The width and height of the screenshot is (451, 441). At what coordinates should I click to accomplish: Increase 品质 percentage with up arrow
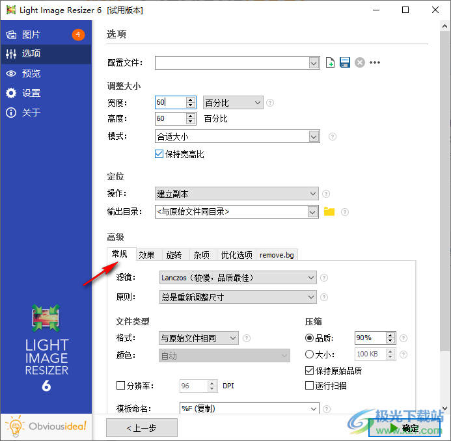click(x=390, y=335)
